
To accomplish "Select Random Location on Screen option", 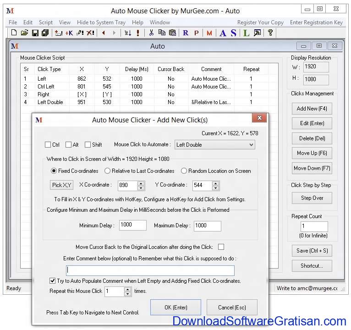I will [x=184, y=171].
